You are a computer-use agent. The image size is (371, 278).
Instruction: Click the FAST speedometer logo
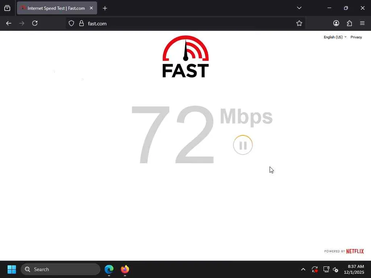tap(185, 56)
